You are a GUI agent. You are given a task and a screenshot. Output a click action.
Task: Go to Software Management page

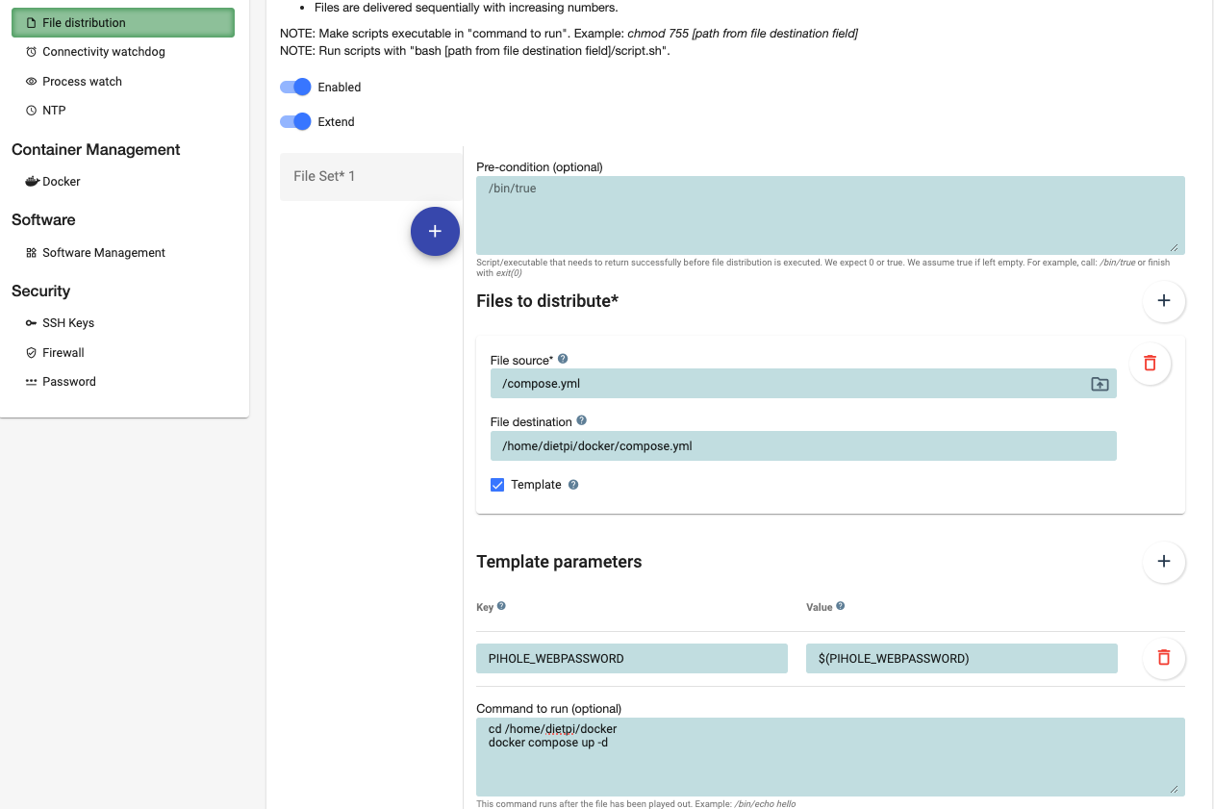point(104,253)
